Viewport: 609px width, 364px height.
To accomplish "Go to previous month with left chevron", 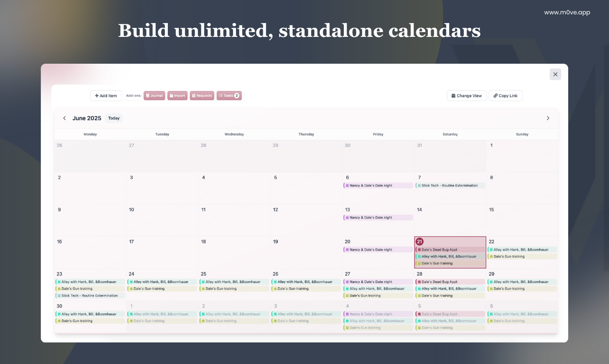I will pyautogui.click(x=65, y=118).
